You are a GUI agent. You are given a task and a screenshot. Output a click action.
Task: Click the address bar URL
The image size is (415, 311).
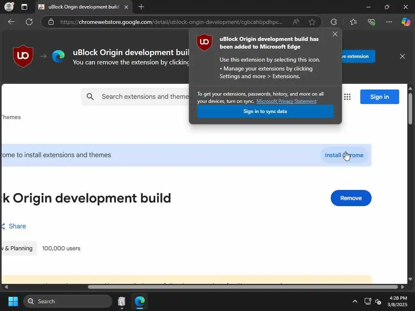(x=171, y=22)
